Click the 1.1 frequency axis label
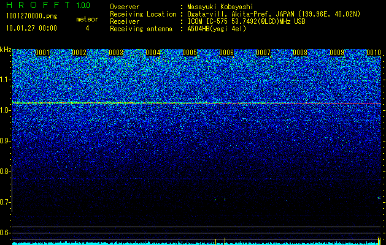This screenshot has width=386, height=245. pyautogui.click(x=5, y=80)
